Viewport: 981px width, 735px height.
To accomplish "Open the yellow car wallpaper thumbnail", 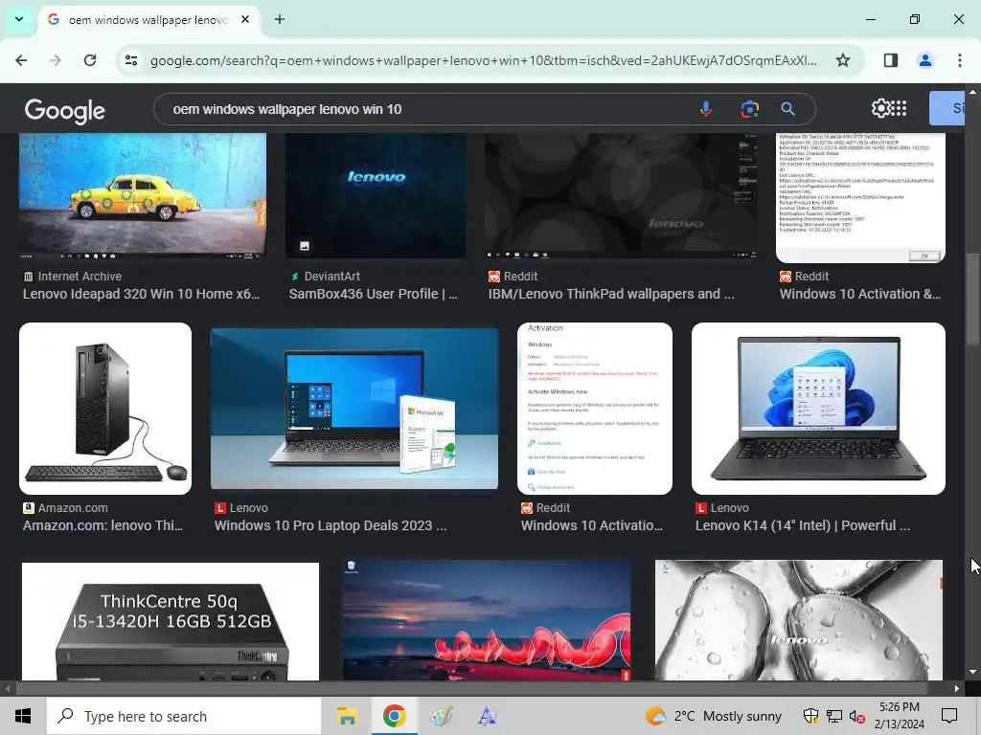I will click(x=143, y=195).
